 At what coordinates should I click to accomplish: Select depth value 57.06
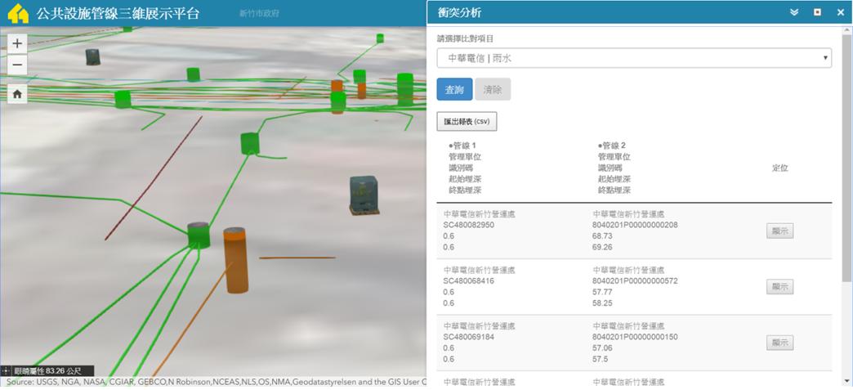(602, 348)
